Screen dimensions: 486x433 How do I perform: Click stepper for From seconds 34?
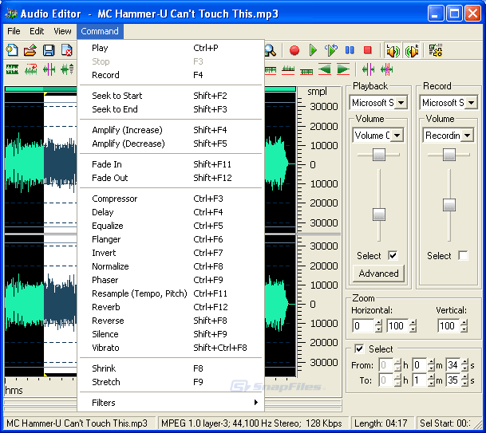tap(464, 365)
